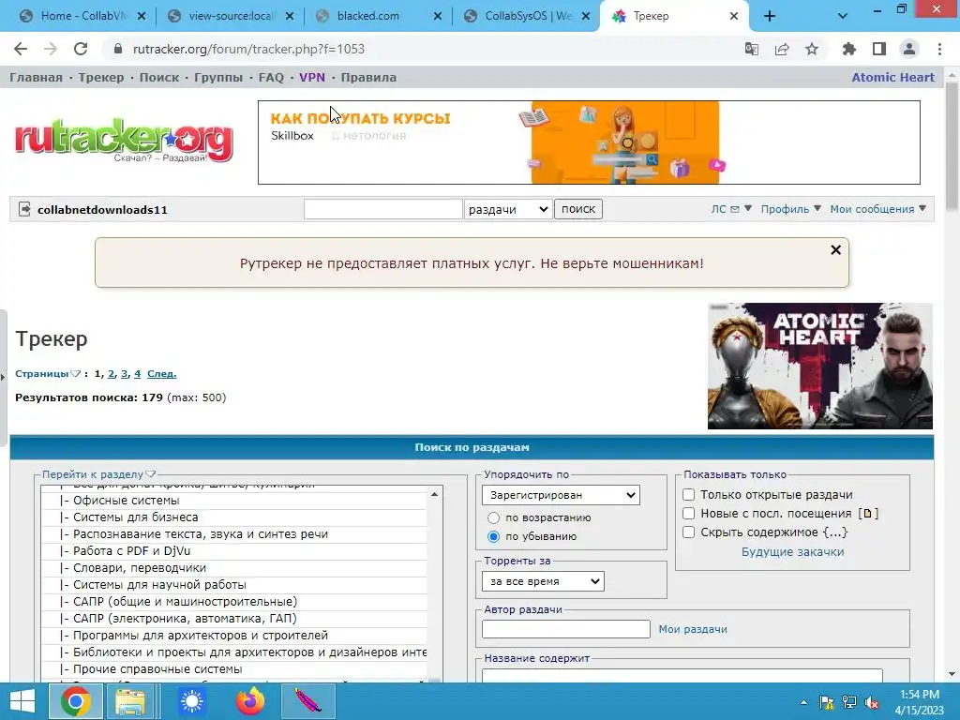Open the за все время period dropdown
The height and width of the screenshot is (720, 960).
(x=543, y=581)
